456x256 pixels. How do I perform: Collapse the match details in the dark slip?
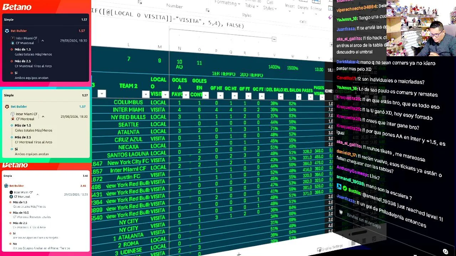(42, 41)
